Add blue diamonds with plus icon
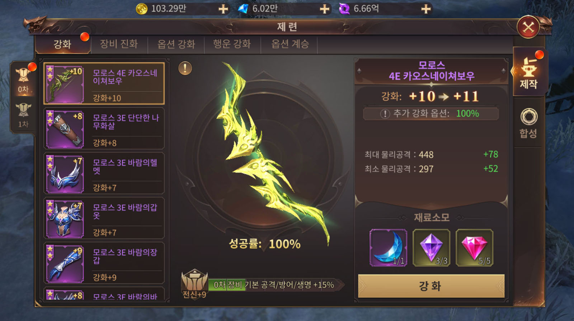 pos(325,9)
